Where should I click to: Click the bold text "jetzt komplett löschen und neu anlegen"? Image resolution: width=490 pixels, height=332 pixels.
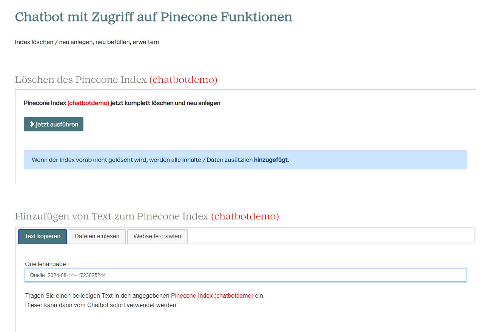coord(165,103)
